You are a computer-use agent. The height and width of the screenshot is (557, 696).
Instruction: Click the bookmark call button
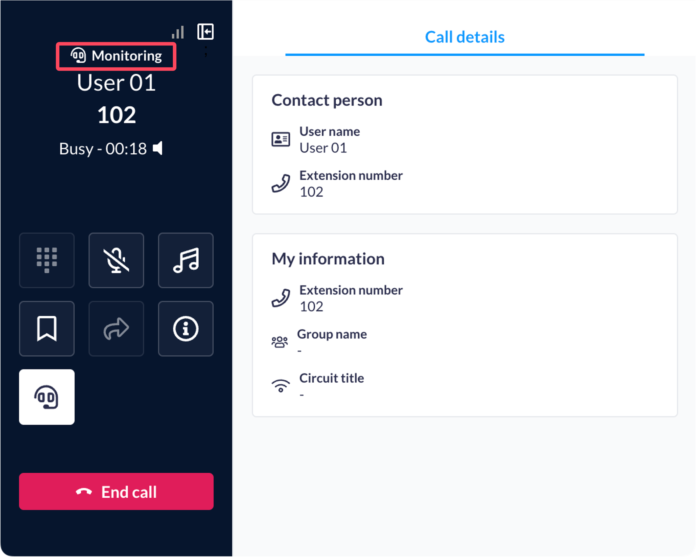coord(47,329)
